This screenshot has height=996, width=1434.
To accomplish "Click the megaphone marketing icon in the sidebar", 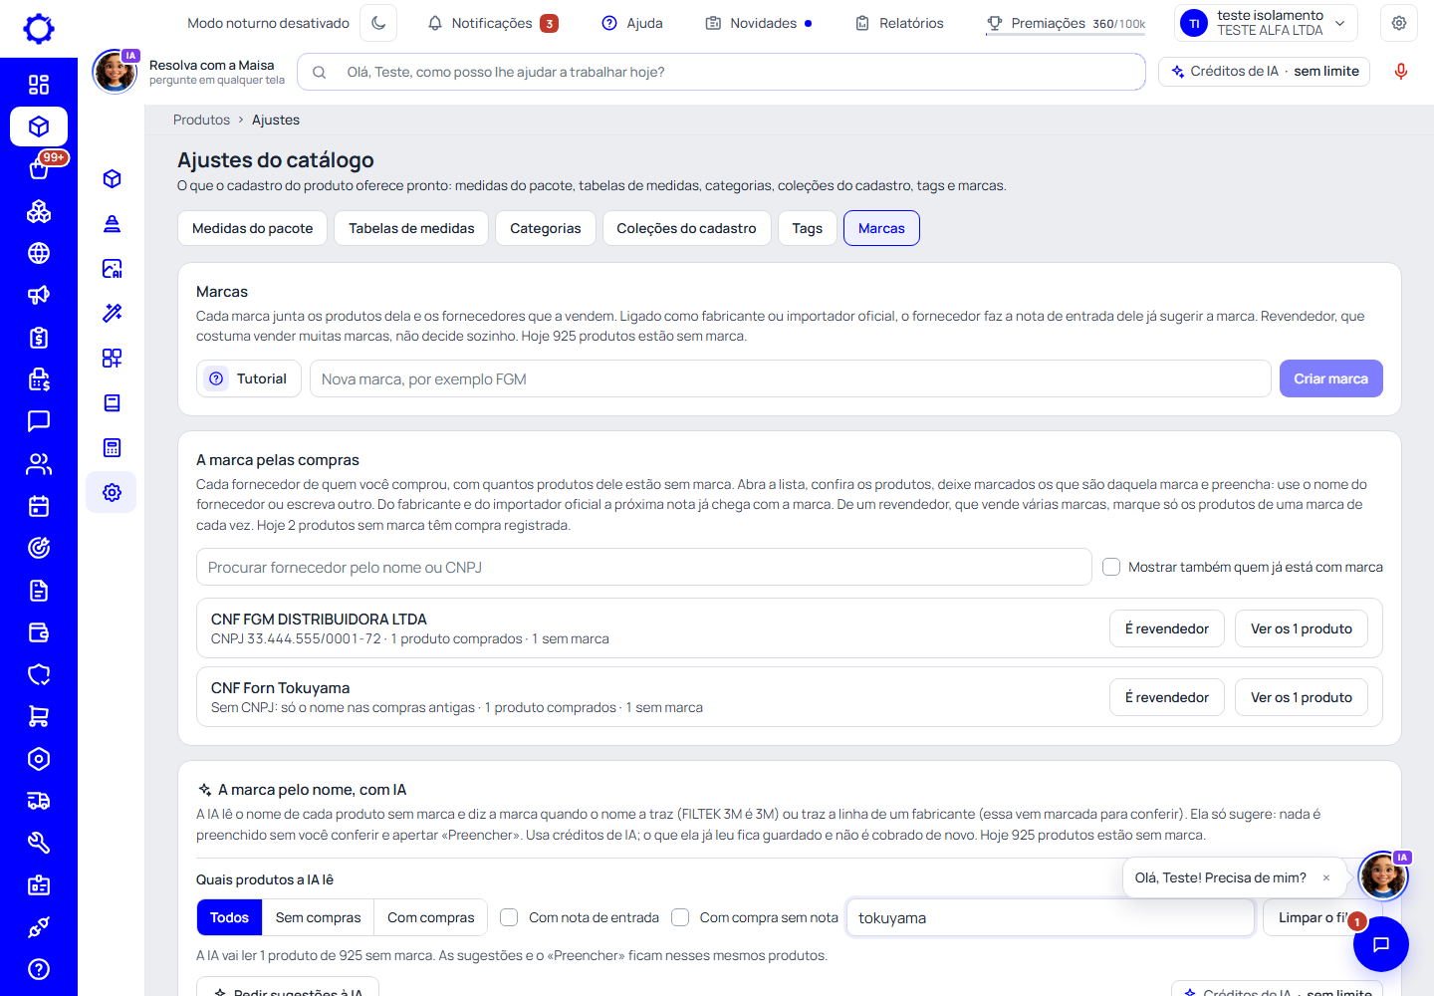I will [x=39, y=295].
